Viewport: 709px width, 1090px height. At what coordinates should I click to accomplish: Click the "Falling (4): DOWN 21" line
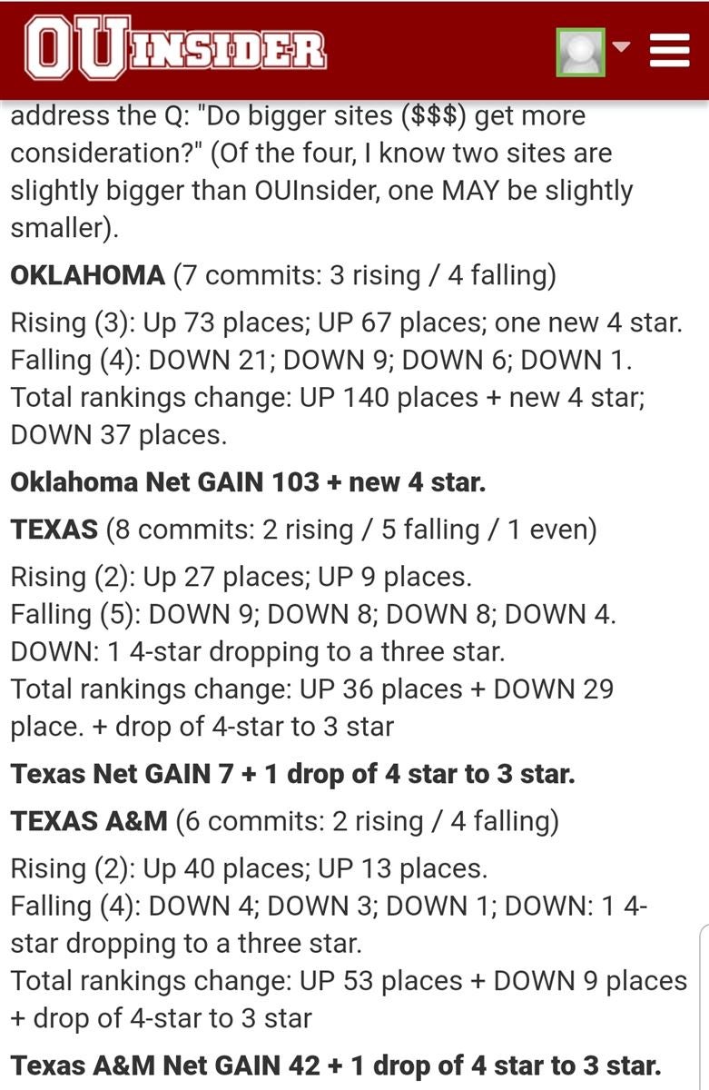(320, 360)
